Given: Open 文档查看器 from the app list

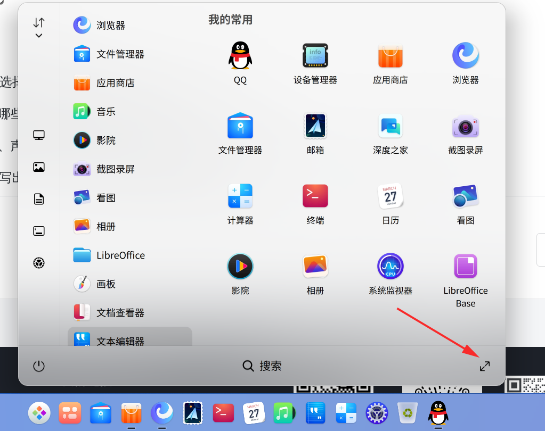Looking at the screenshot, I should click(129, 313).
